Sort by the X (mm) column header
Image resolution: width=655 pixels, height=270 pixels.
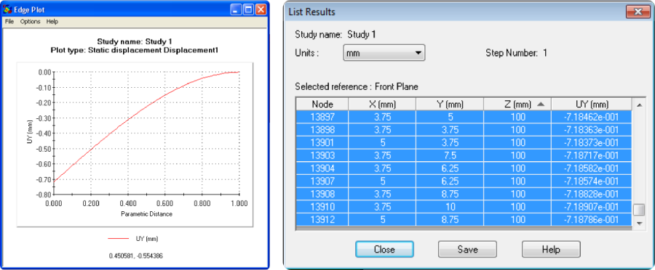[382, 105]
